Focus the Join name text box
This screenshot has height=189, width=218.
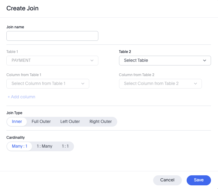(52, 36)
